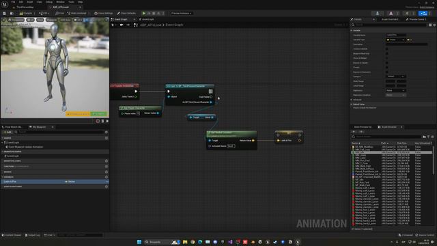This screenshot has width=437, height=246.
Task: Open the Replication dropdown
Action: click(396, 90)
